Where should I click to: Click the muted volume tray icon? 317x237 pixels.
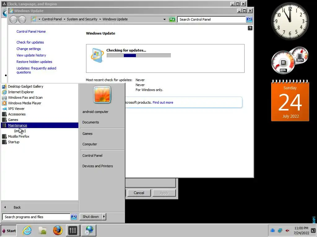click(x=287, y=230)
